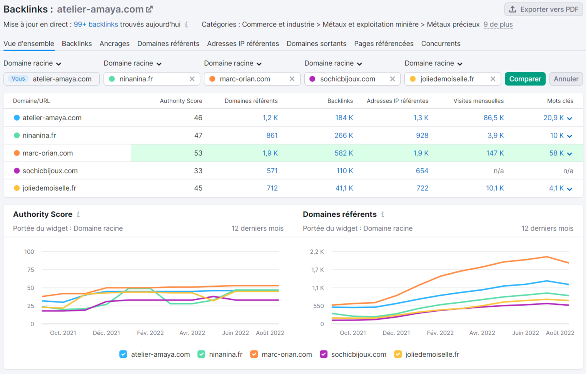Expand 58 K keywords chevron for marc-orian.com

pos(569,154)
